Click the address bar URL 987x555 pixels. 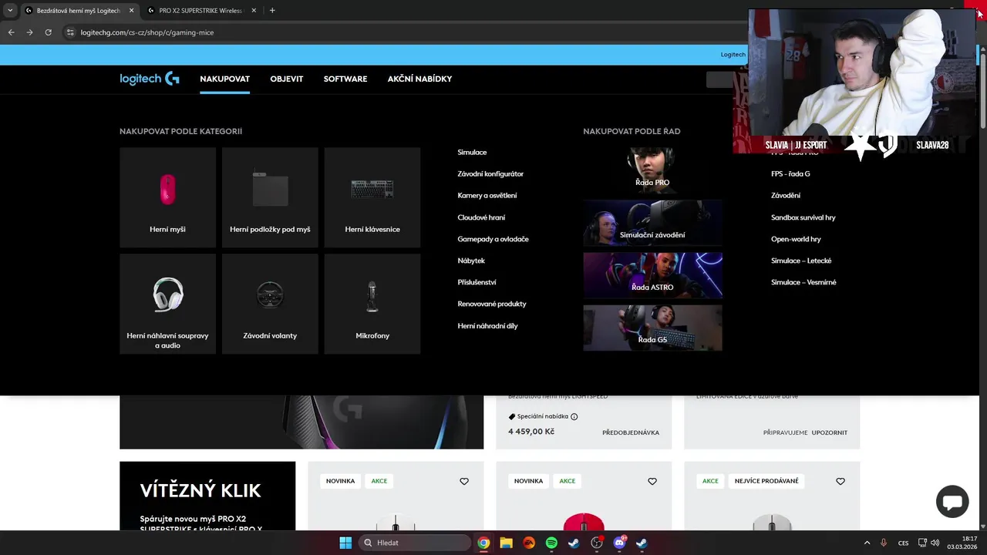pyautogui.click(x=147, y=32)
